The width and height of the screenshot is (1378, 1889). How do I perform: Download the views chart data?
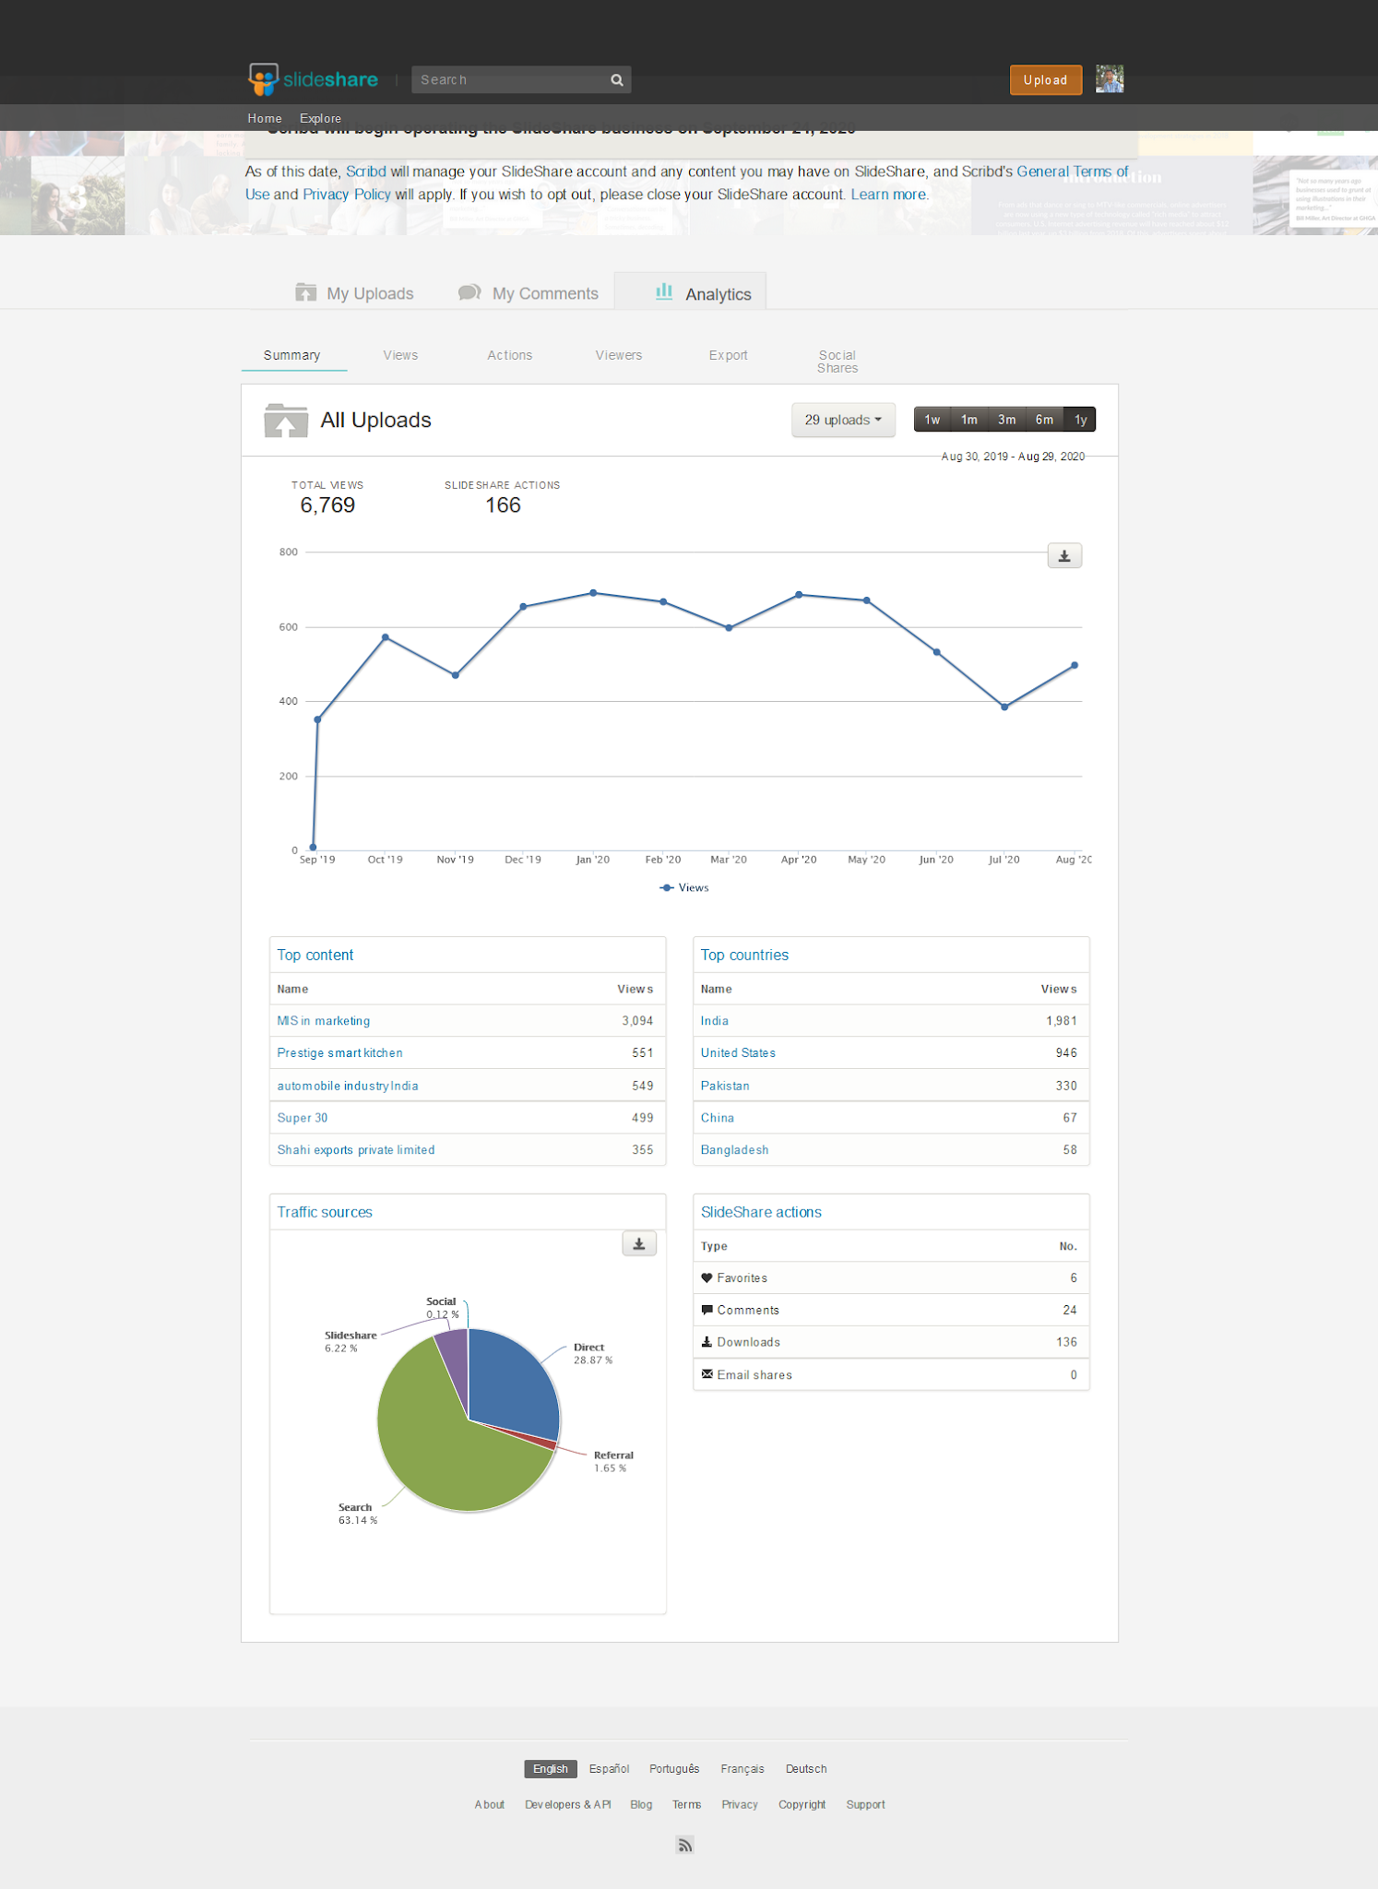pyautogui.click(x=1064, y=556)
